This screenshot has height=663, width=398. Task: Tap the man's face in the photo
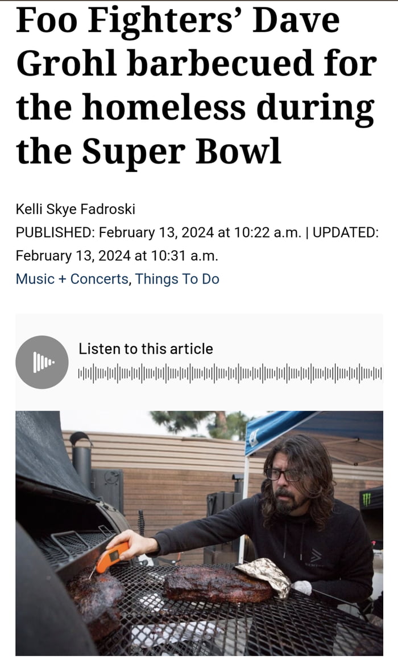pyautogui.click(x=286, y=478)
